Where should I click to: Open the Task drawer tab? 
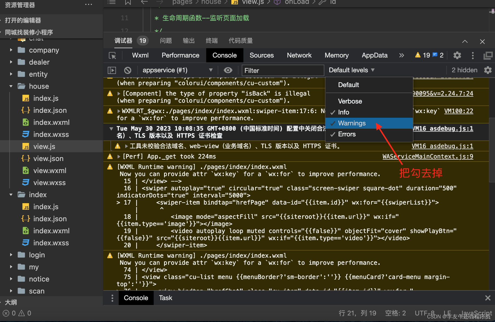pyautogui.click(x=165, y=298)
